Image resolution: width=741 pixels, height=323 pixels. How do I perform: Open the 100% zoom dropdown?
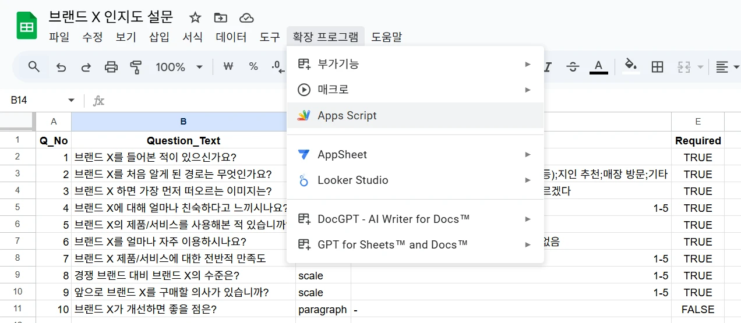coord(179,67)
